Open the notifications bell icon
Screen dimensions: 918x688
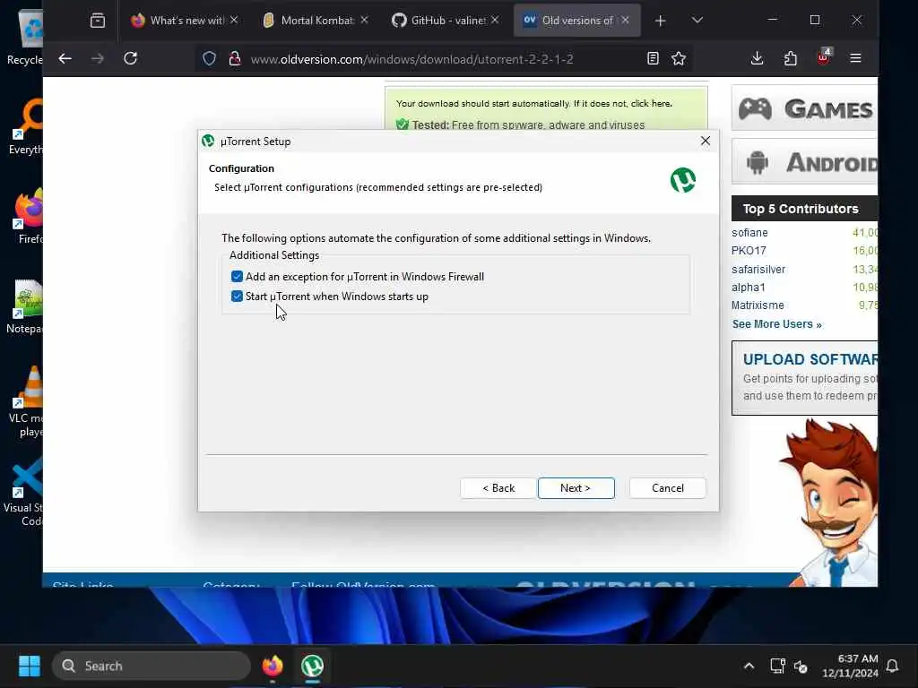click(x=892, y=666)
